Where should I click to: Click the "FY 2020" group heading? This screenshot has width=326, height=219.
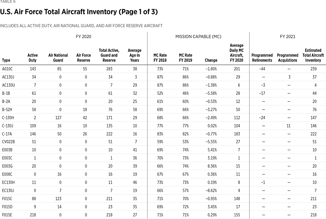coord(83,37)
